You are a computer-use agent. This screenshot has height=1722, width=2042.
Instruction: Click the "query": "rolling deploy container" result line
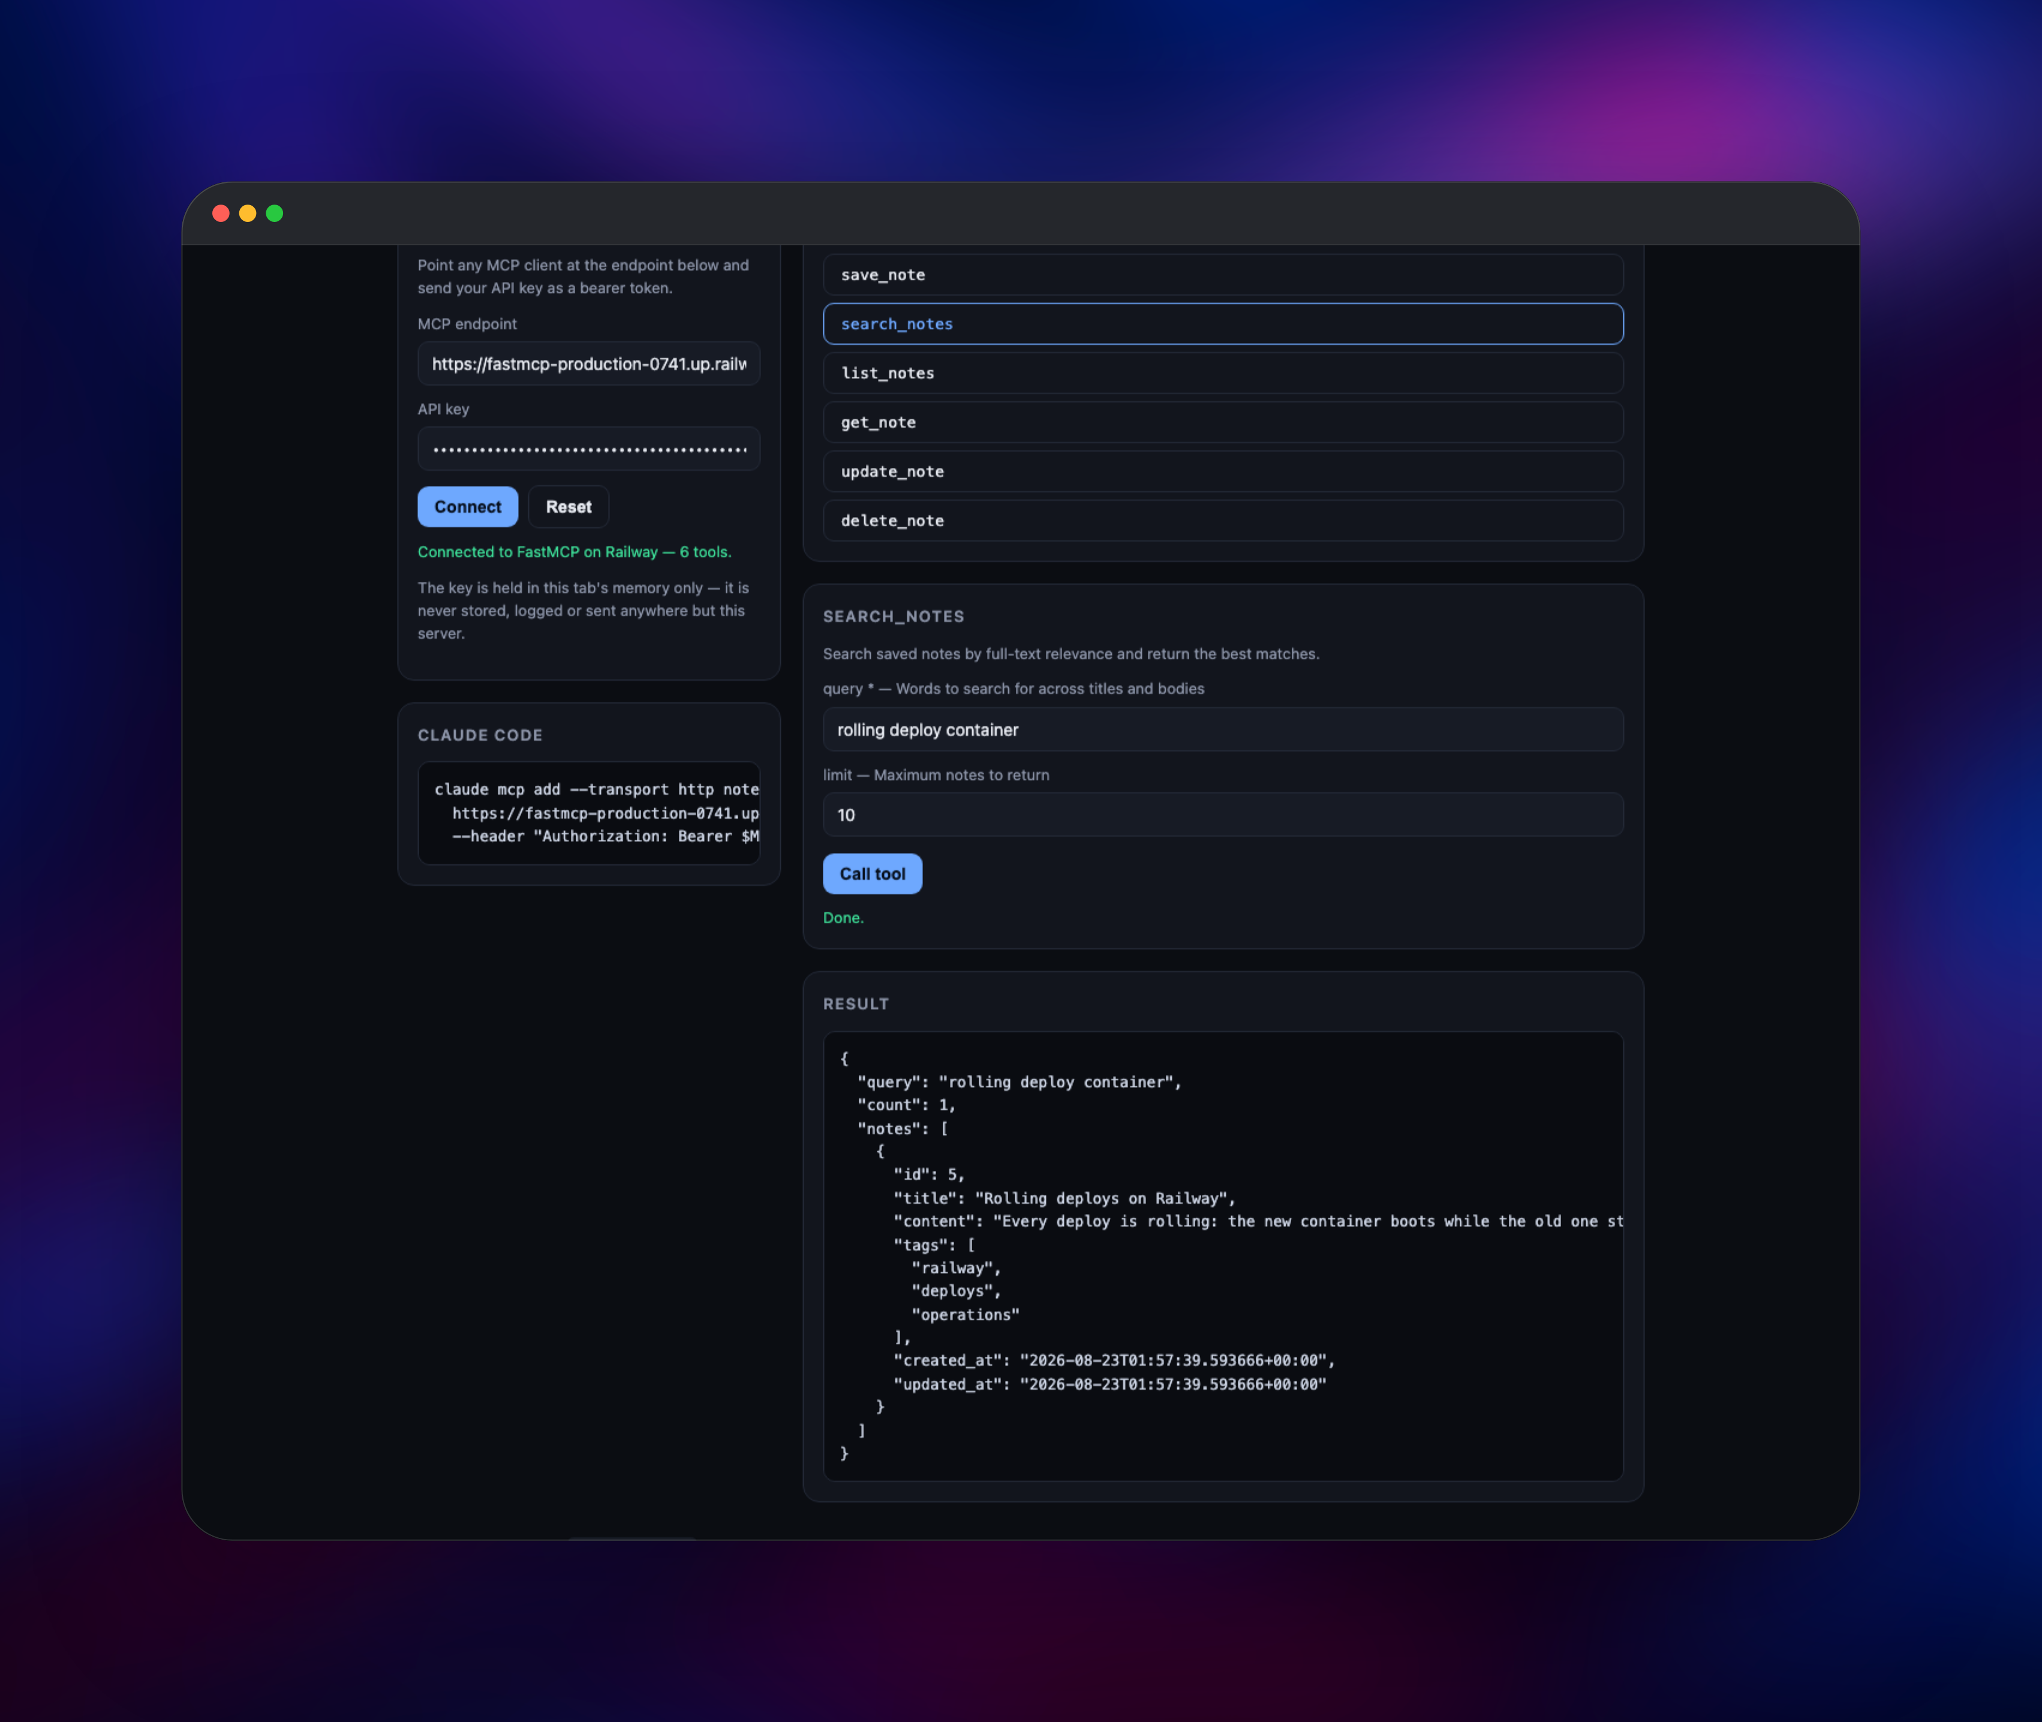tap(1019, 1081)
